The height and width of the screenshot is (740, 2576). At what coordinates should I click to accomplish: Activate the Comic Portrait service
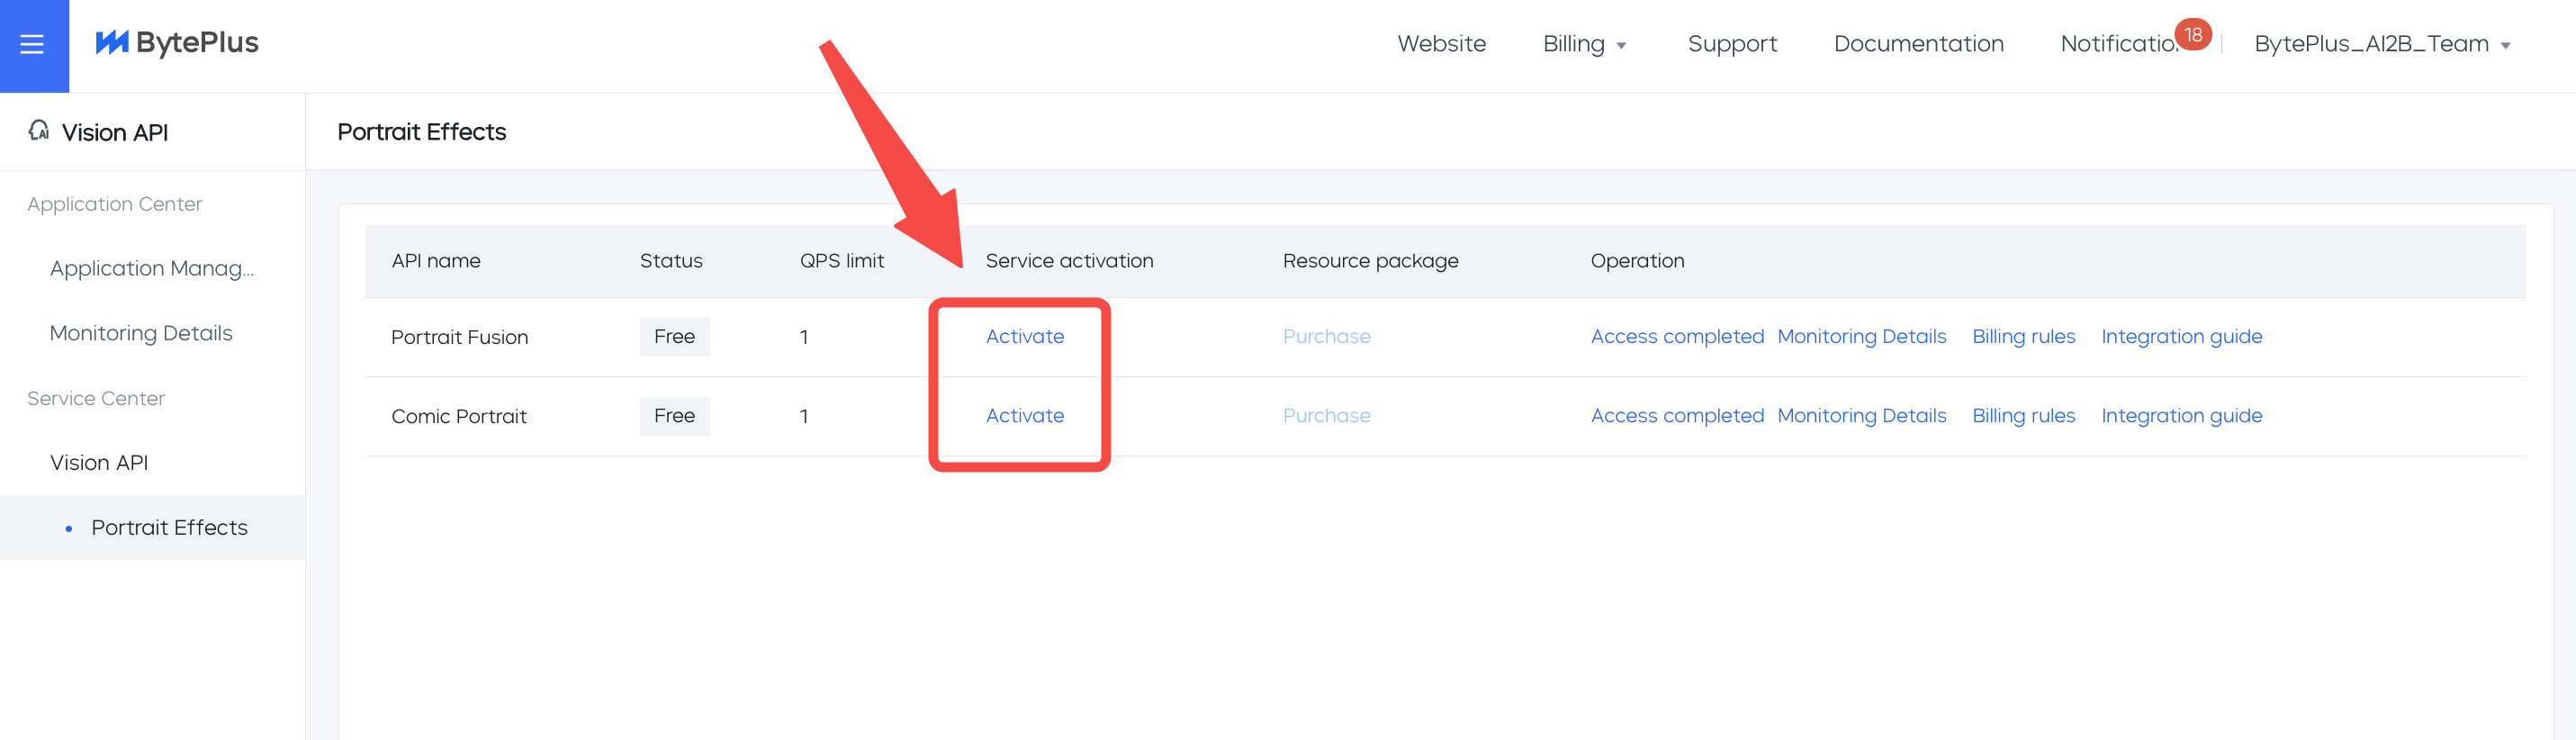(1025, 415)
